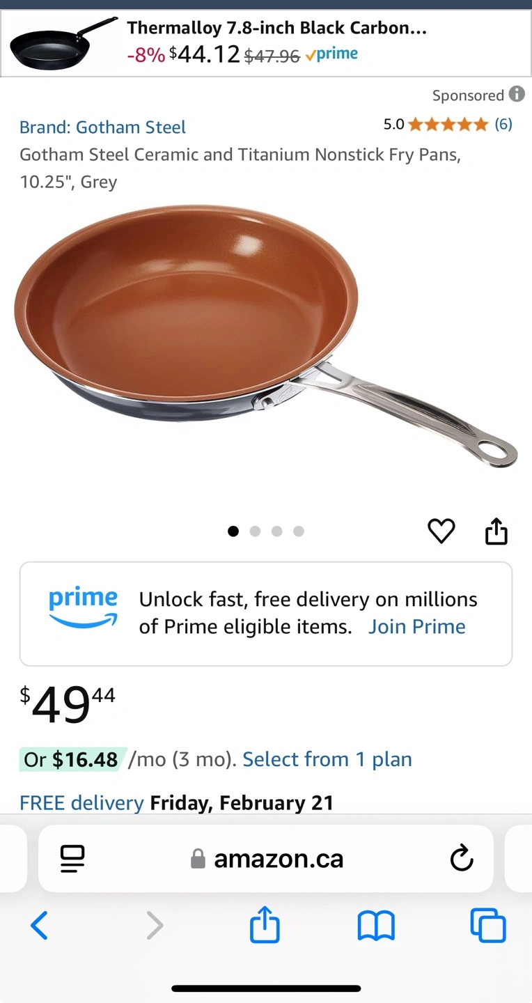Tap the copper fry pan image

tap(265, 336)
